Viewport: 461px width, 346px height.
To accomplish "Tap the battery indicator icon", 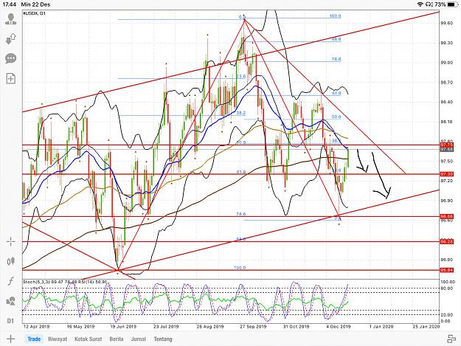I will [x=452, y=4].
